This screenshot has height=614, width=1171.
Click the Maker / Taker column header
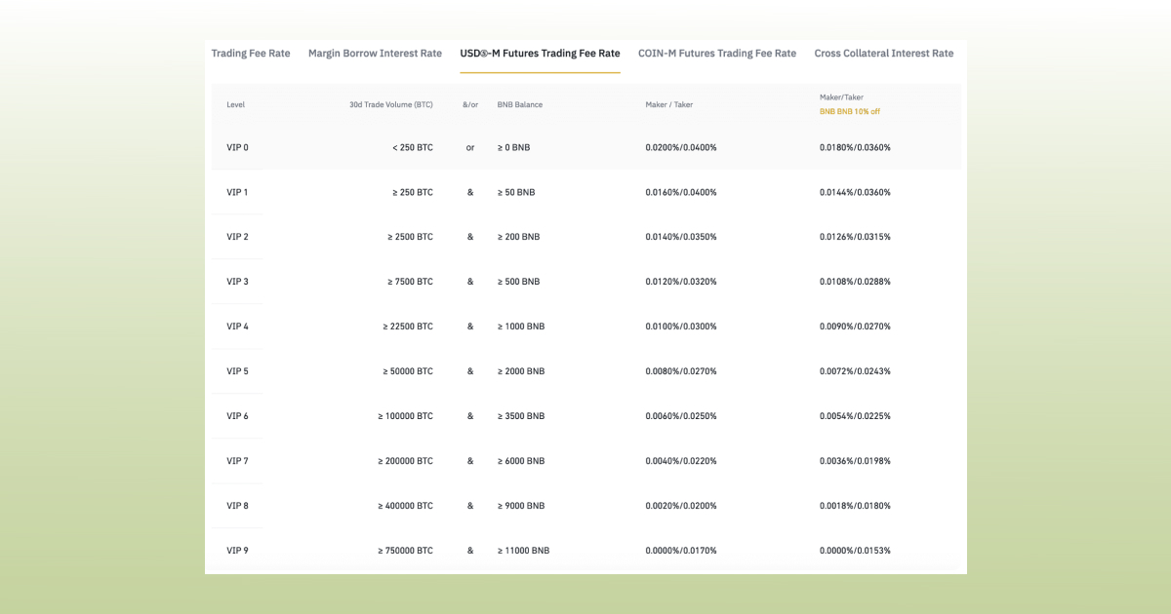coord(669,104)
